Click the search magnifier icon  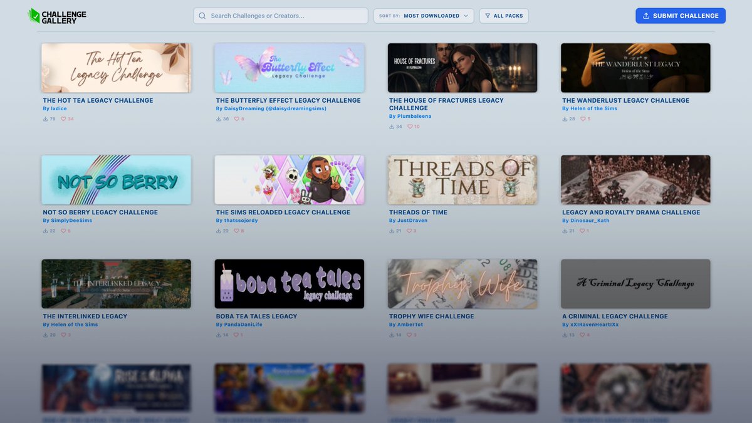click(202, 16)
